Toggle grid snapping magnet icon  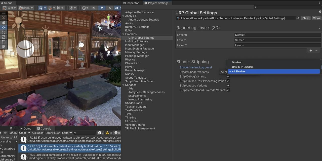tap(50, 8)
